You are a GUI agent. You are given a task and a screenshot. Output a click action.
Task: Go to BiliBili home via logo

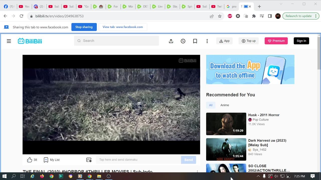(x=30, y=41)
